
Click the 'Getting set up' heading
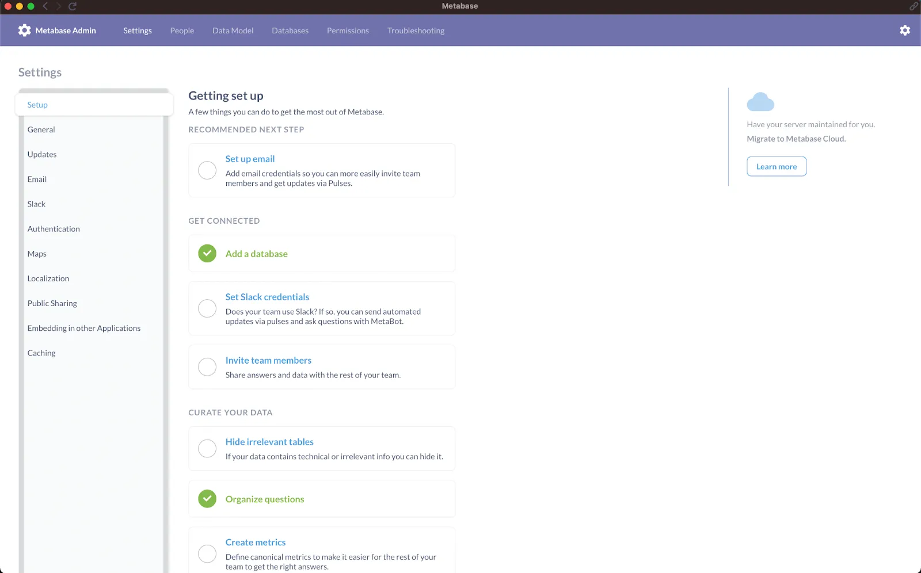coord(226,96)
